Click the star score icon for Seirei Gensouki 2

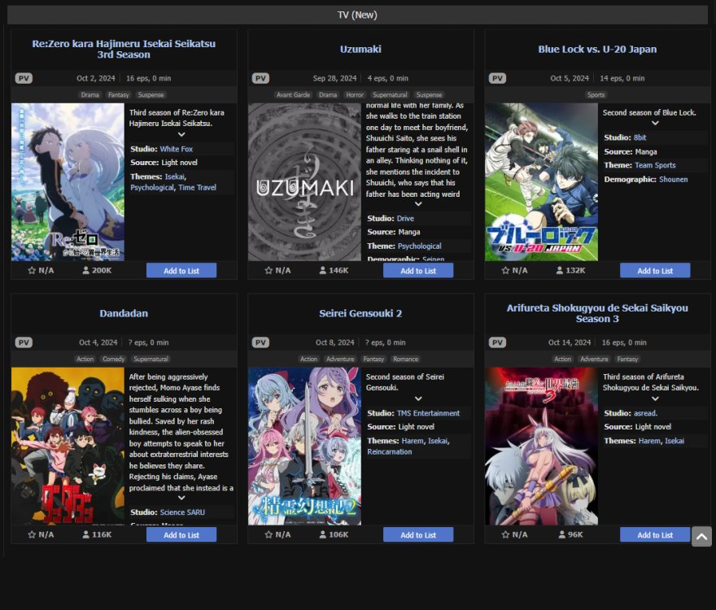[x=268, y=534]
